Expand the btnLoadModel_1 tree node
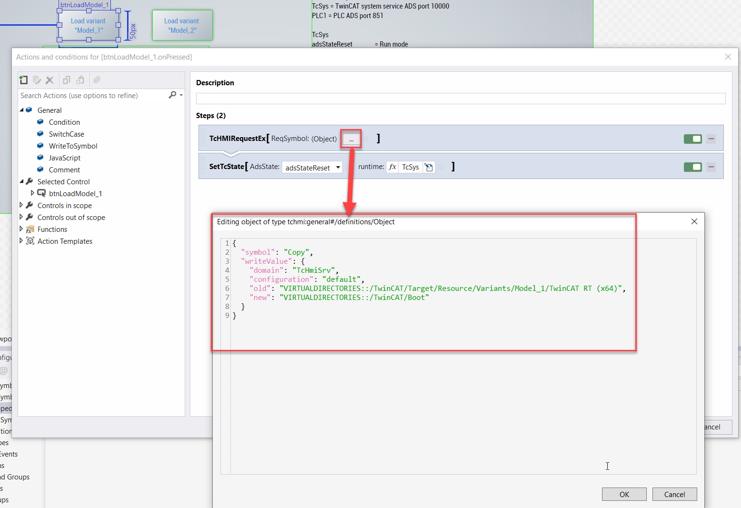 (32, 193)
